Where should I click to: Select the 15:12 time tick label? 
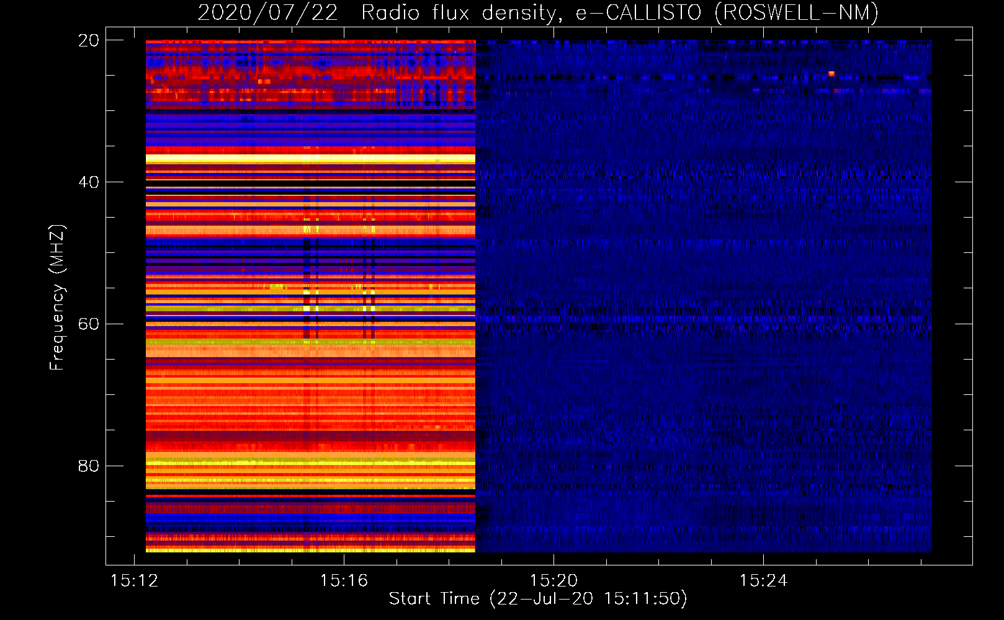(x=134, y=581)
